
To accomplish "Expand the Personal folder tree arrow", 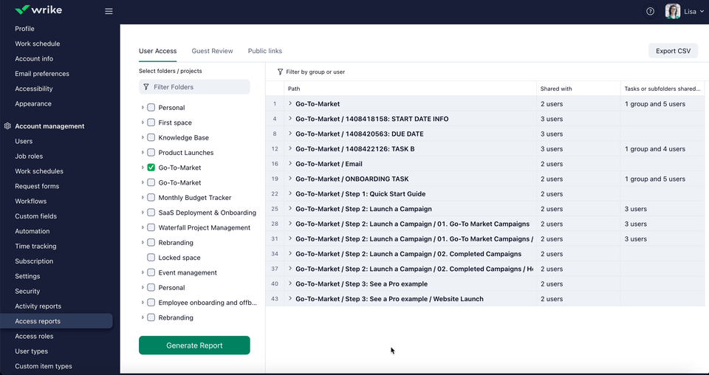I will (x=143, y=108).
